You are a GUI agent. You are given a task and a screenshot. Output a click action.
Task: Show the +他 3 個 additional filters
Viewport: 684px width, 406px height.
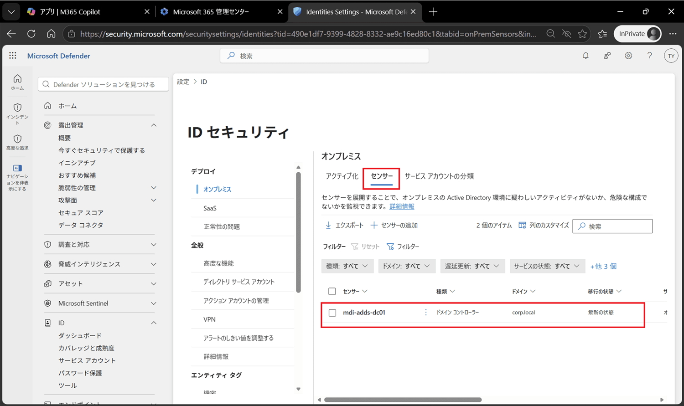pyautogui.click(x=603, y=266)
